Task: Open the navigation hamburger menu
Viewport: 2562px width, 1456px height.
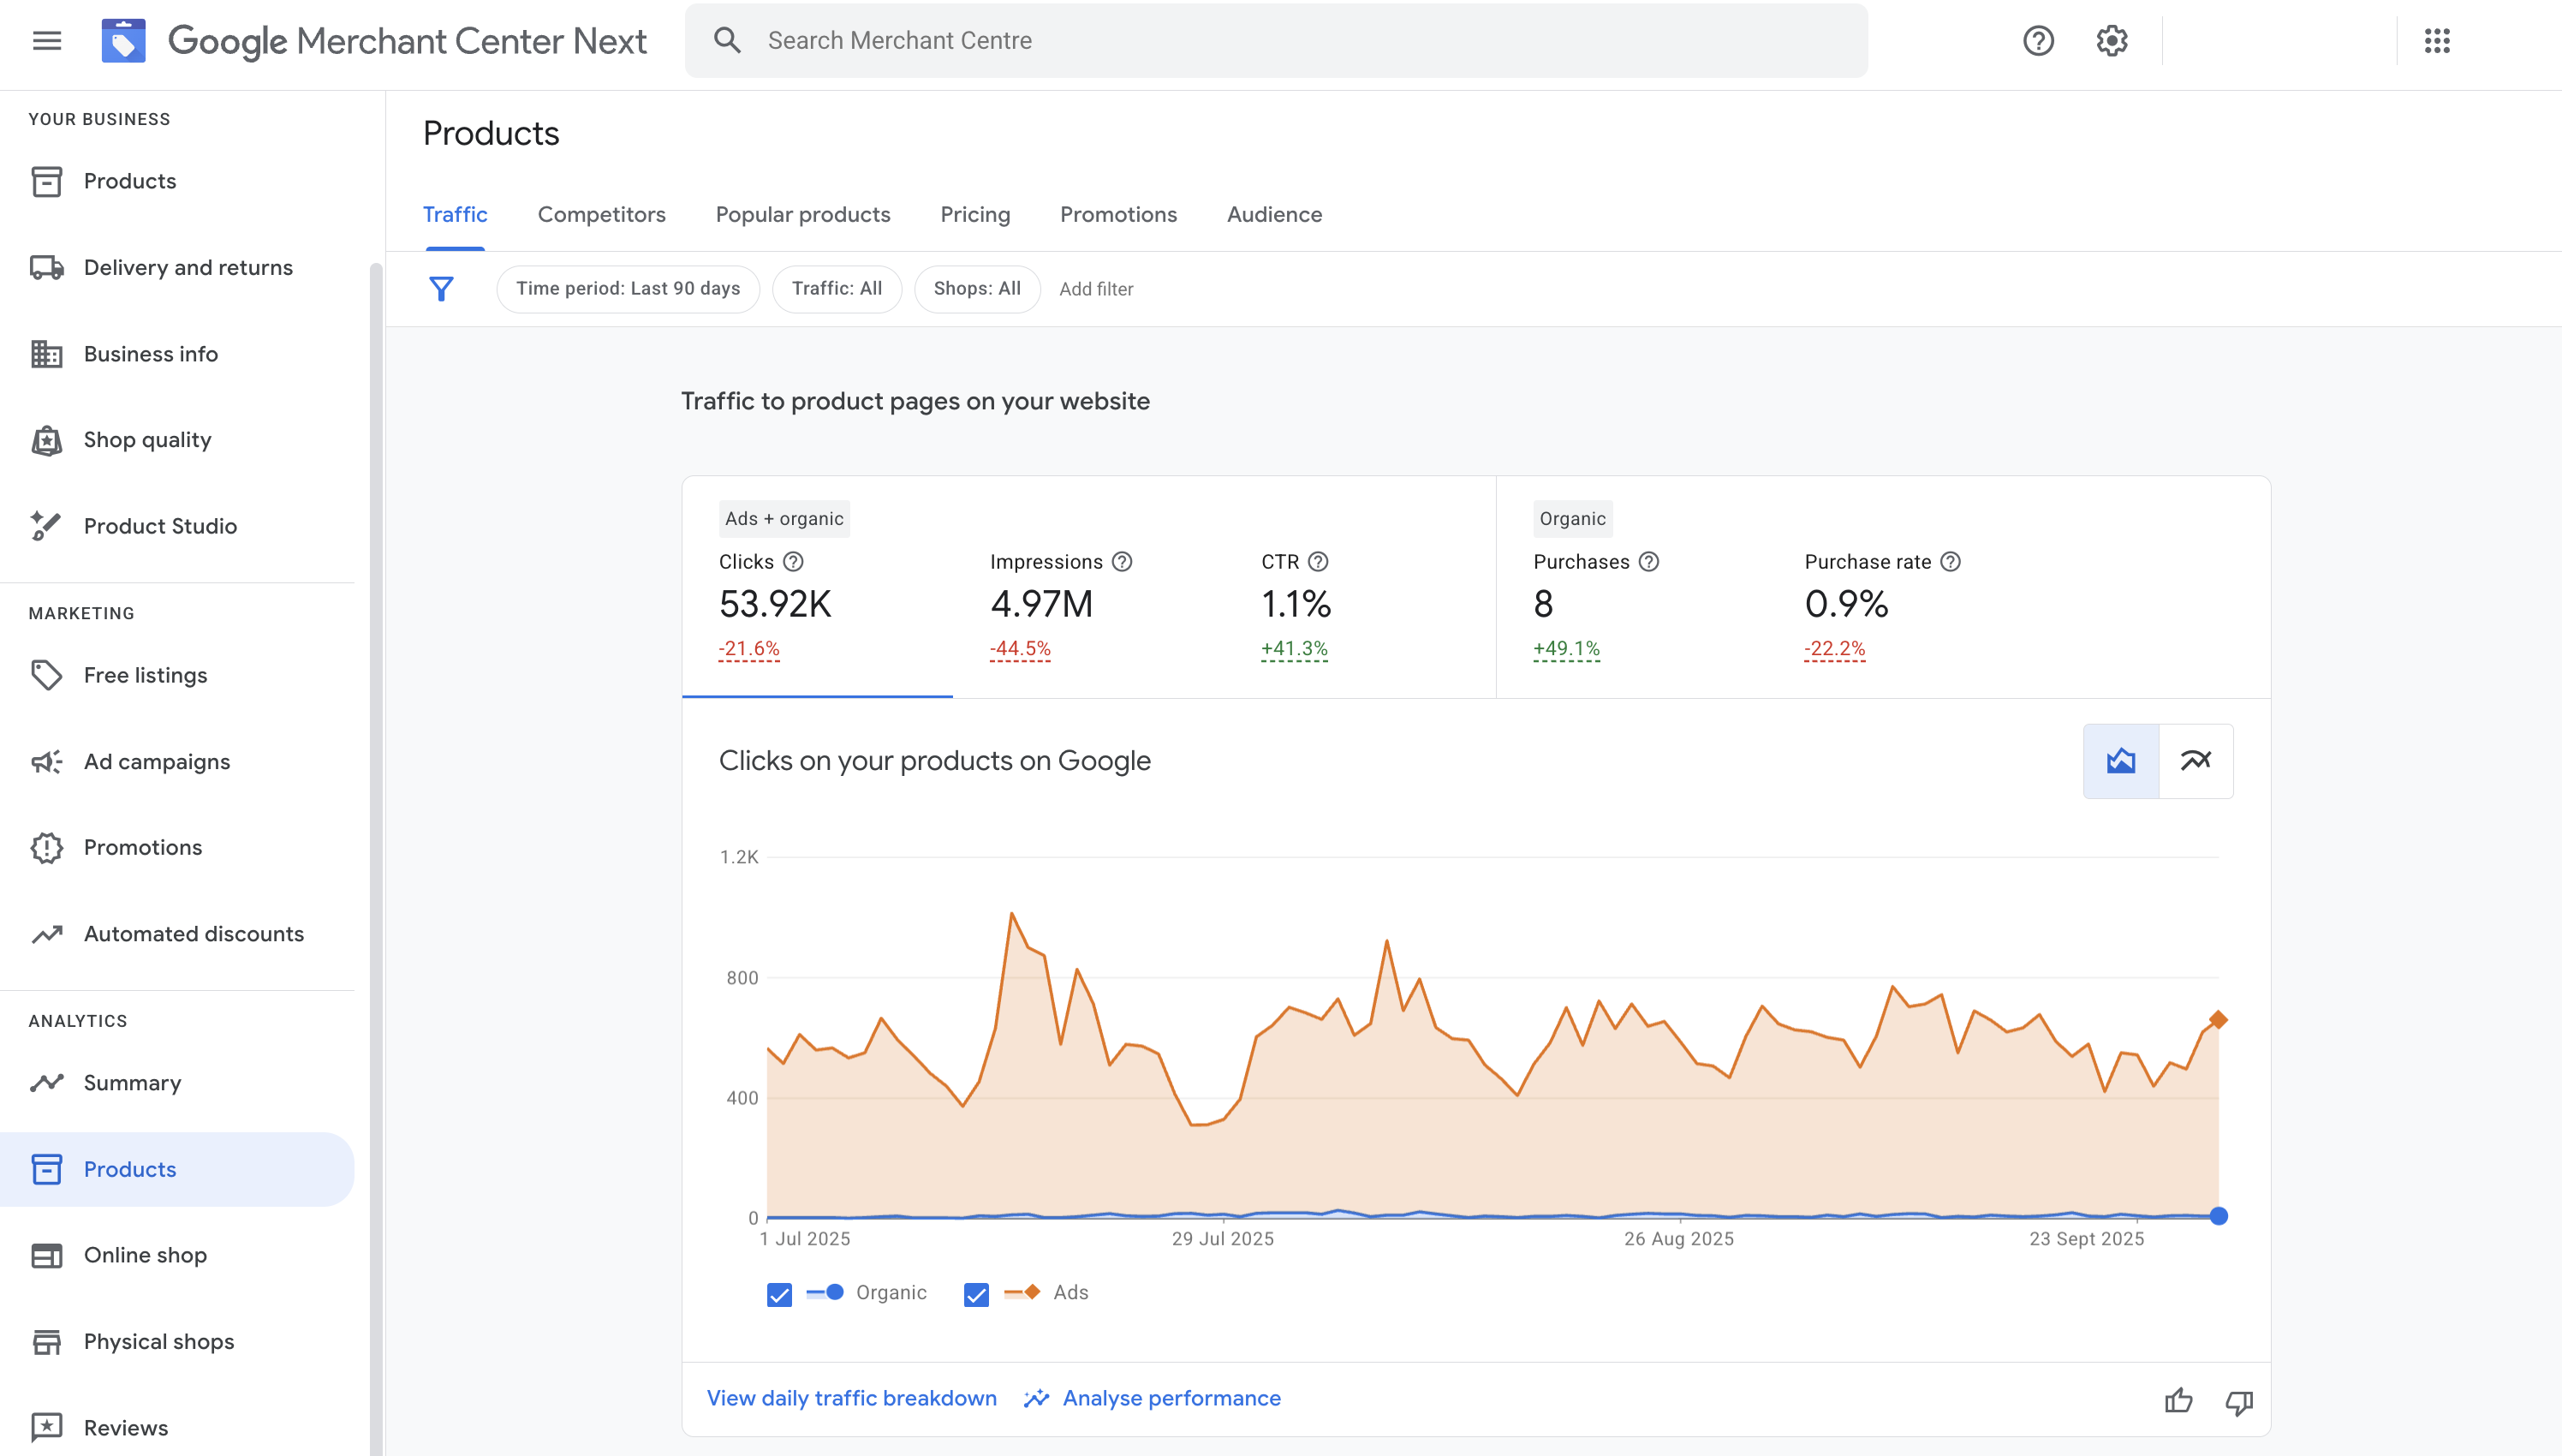Action: (x=47, y=40)
